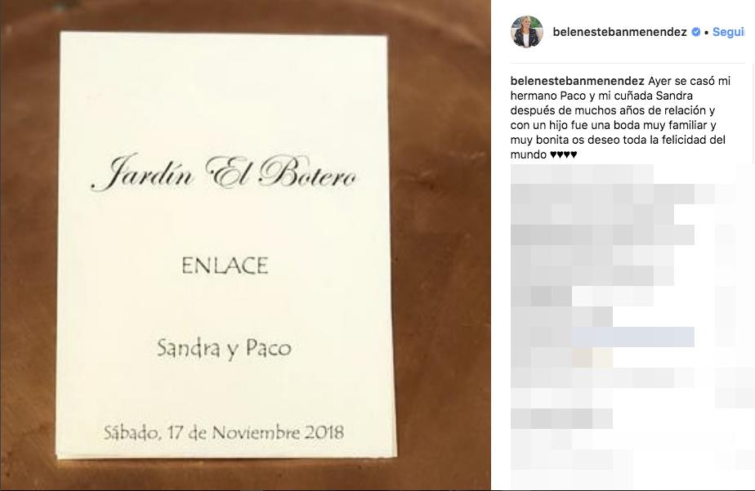Select bold belenestebanmenendez username in caption
Screen dimensions: 755x491
[578, 81]
